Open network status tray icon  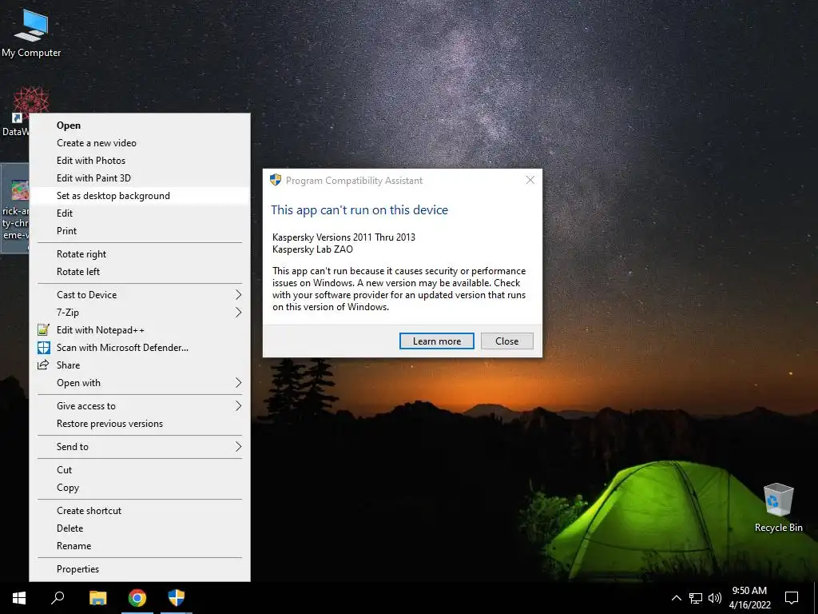[x=696, y=598]
